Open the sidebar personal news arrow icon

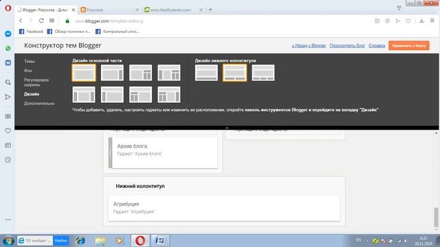click(8, 97)
